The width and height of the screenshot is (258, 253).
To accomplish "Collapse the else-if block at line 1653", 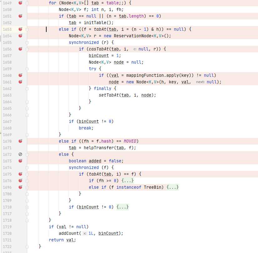I will [x=27, y=29].
